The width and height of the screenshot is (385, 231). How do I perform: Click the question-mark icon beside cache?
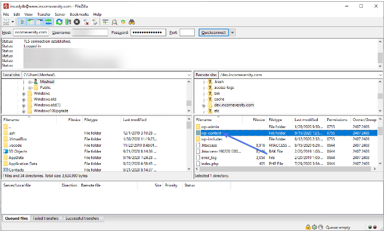[x=210, y=99]
